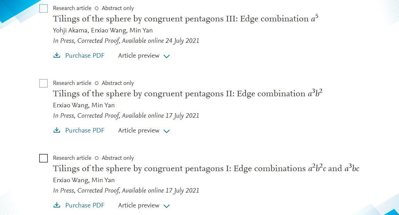The width and height of the screenshot is (399, 215).
Task: Open title link of pentagons III article
Action: click(185, 19)
